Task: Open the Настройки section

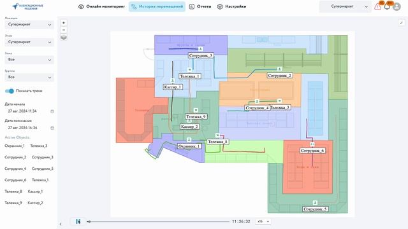Action: coord(231,6)
